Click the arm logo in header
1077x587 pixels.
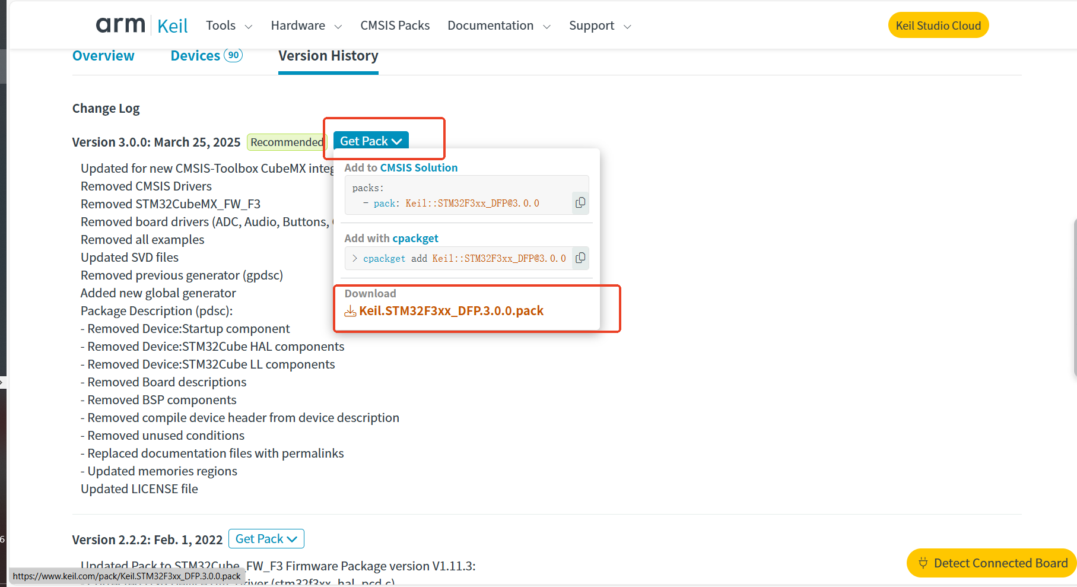[x=120, y=25]
